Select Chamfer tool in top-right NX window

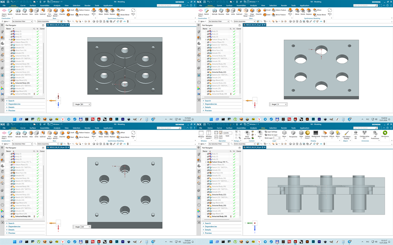point(259,11)
